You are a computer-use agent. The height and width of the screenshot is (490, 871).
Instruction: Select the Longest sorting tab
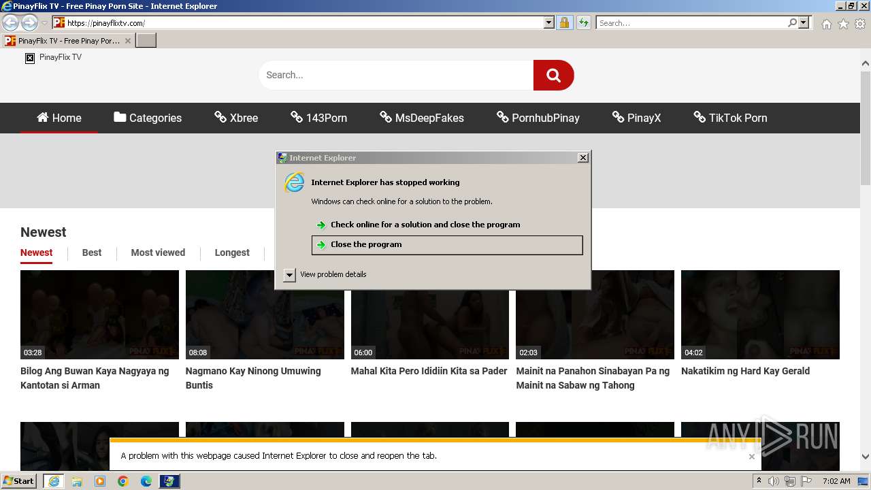click(x=232, y=252)
